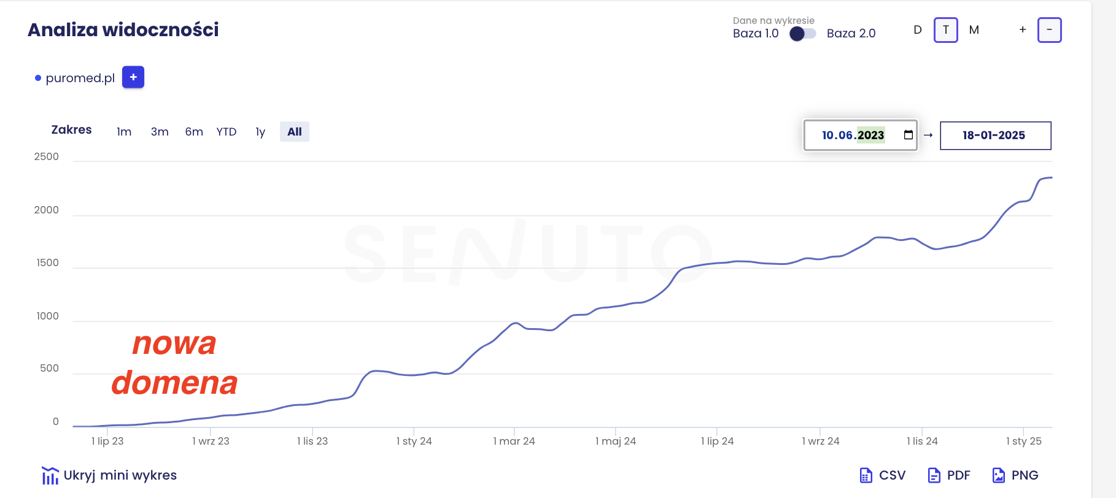The height and width of the screenshot is (498, 1116).
Task: Click the PNG image export icon
Action: tap(999, 475)
